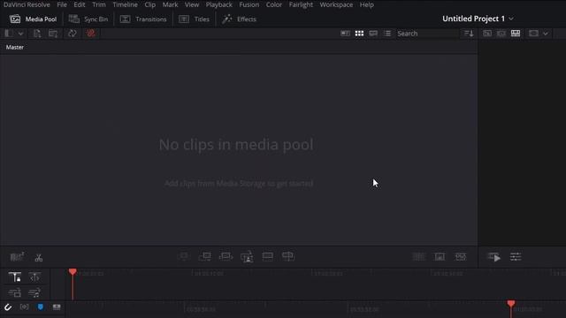566x318 pixels.
Task: Expand the Untitled Project 1 dropdown
Action: coord(511,19)
